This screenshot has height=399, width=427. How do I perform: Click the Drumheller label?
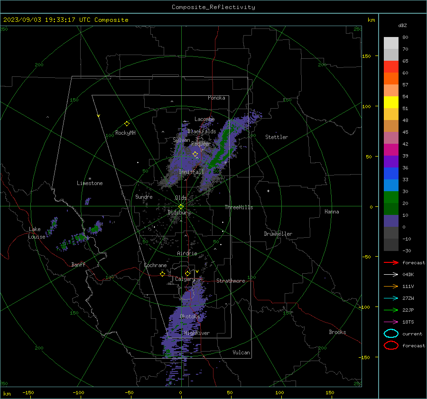point(278,234)
